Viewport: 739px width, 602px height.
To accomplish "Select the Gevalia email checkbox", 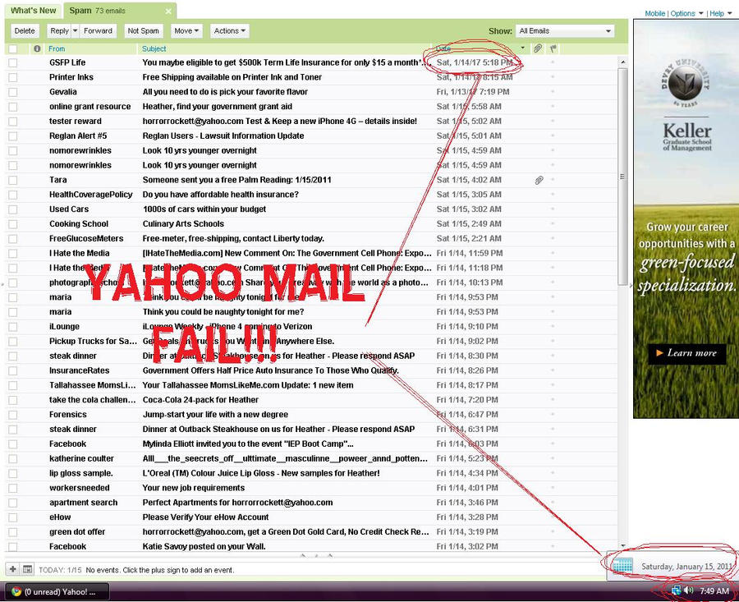I will (12, 92).
